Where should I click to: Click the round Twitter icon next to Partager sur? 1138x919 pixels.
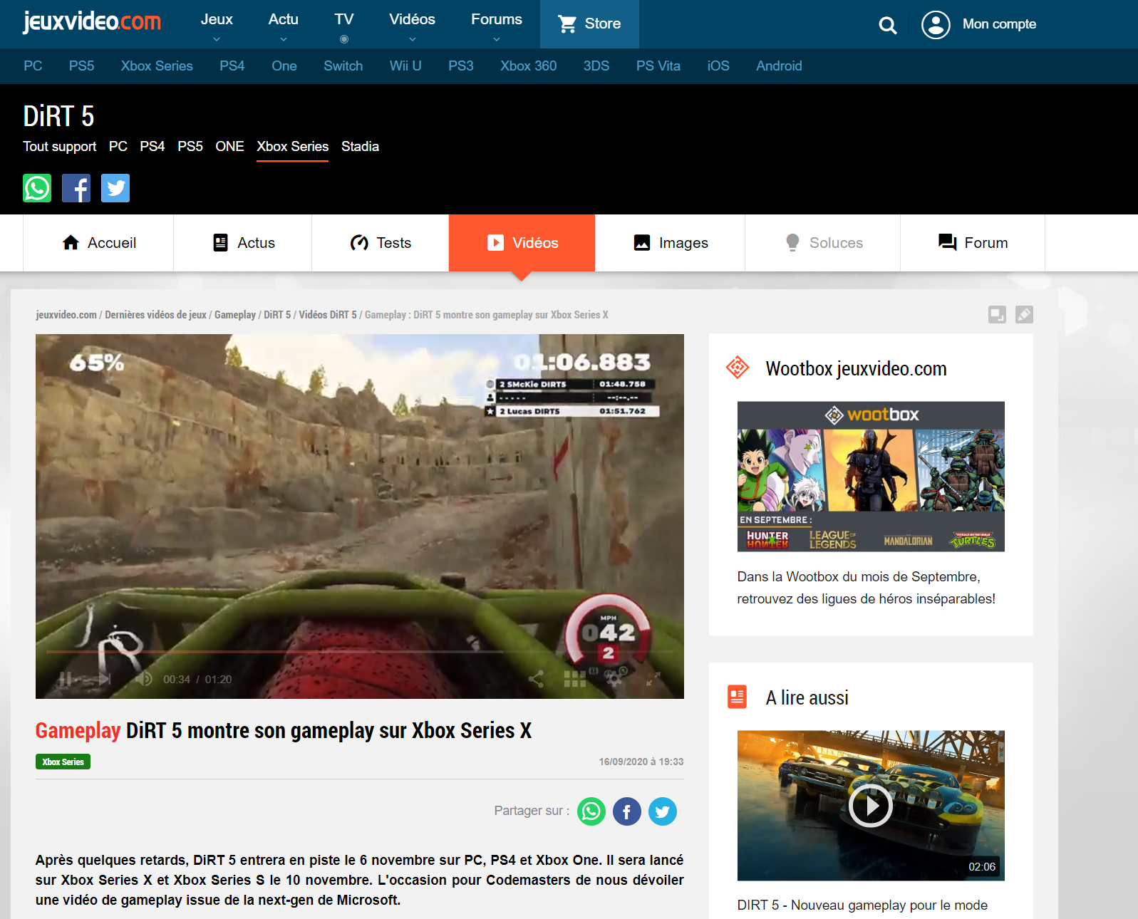663,811
